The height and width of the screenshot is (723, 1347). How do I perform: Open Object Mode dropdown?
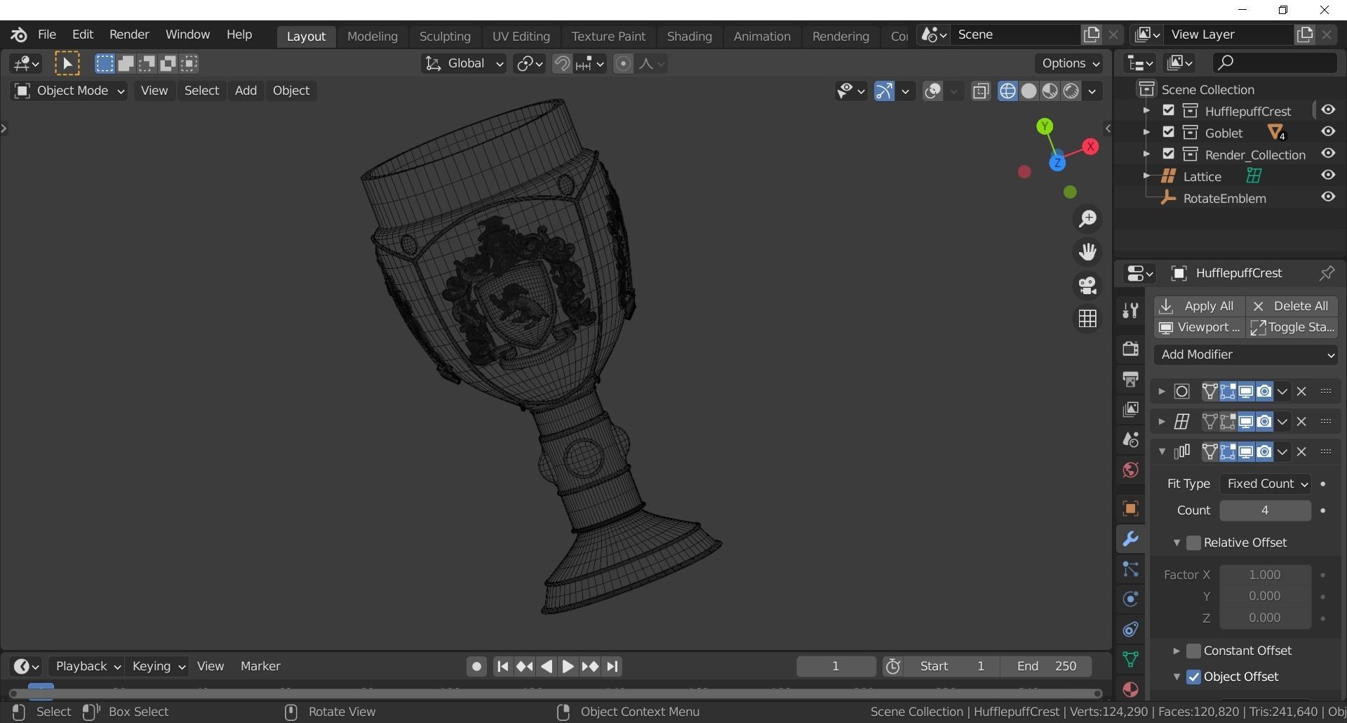69,91
